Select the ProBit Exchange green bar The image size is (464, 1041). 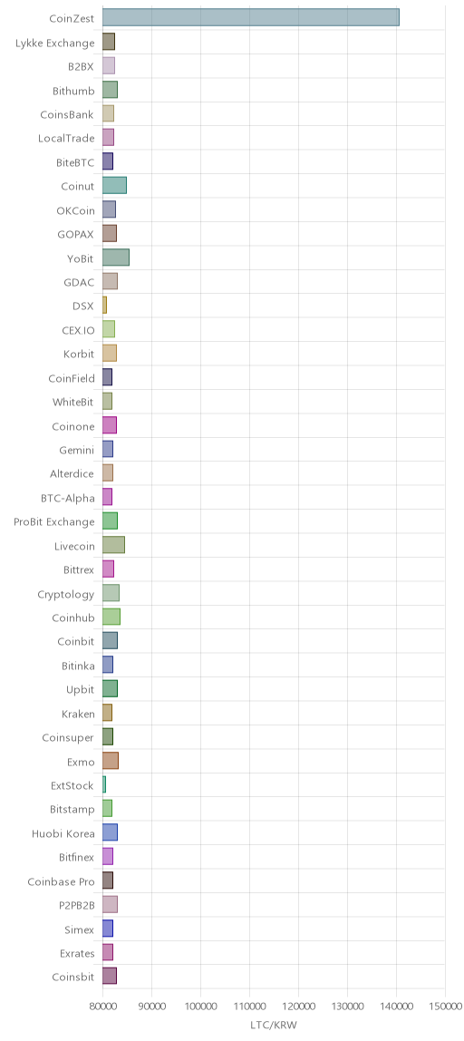tap(111, 521)
